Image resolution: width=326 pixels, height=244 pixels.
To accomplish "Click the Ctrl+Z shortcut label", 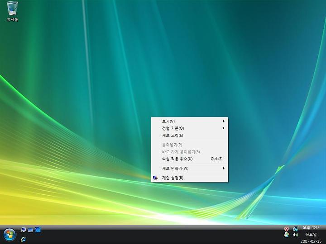I will (x=216, y=159).
